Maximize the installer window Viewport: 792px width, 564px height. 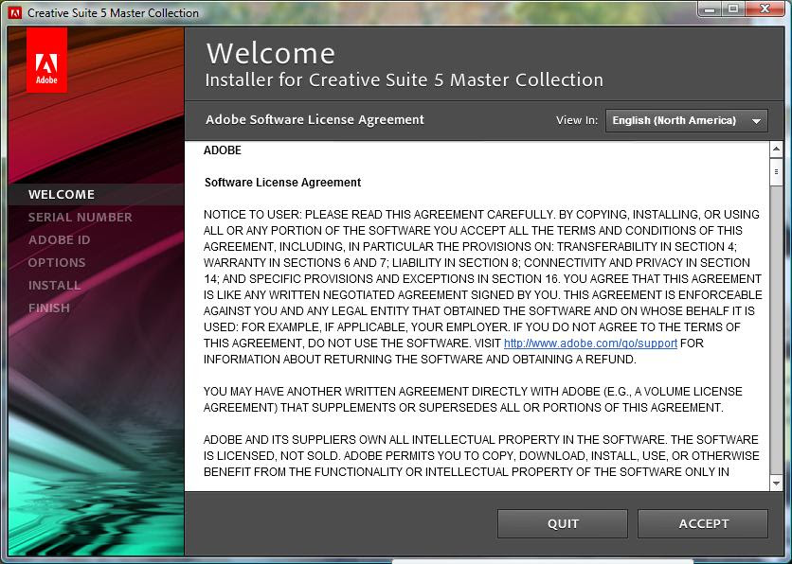[732, 9]
